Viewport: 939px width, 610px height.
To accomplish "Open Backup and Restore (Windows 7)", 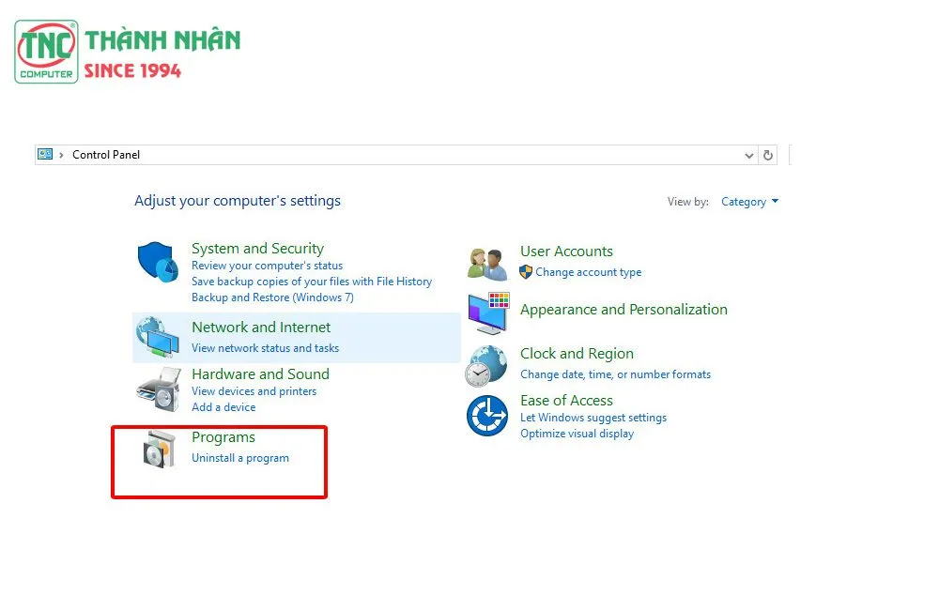I will click(272, 297).
